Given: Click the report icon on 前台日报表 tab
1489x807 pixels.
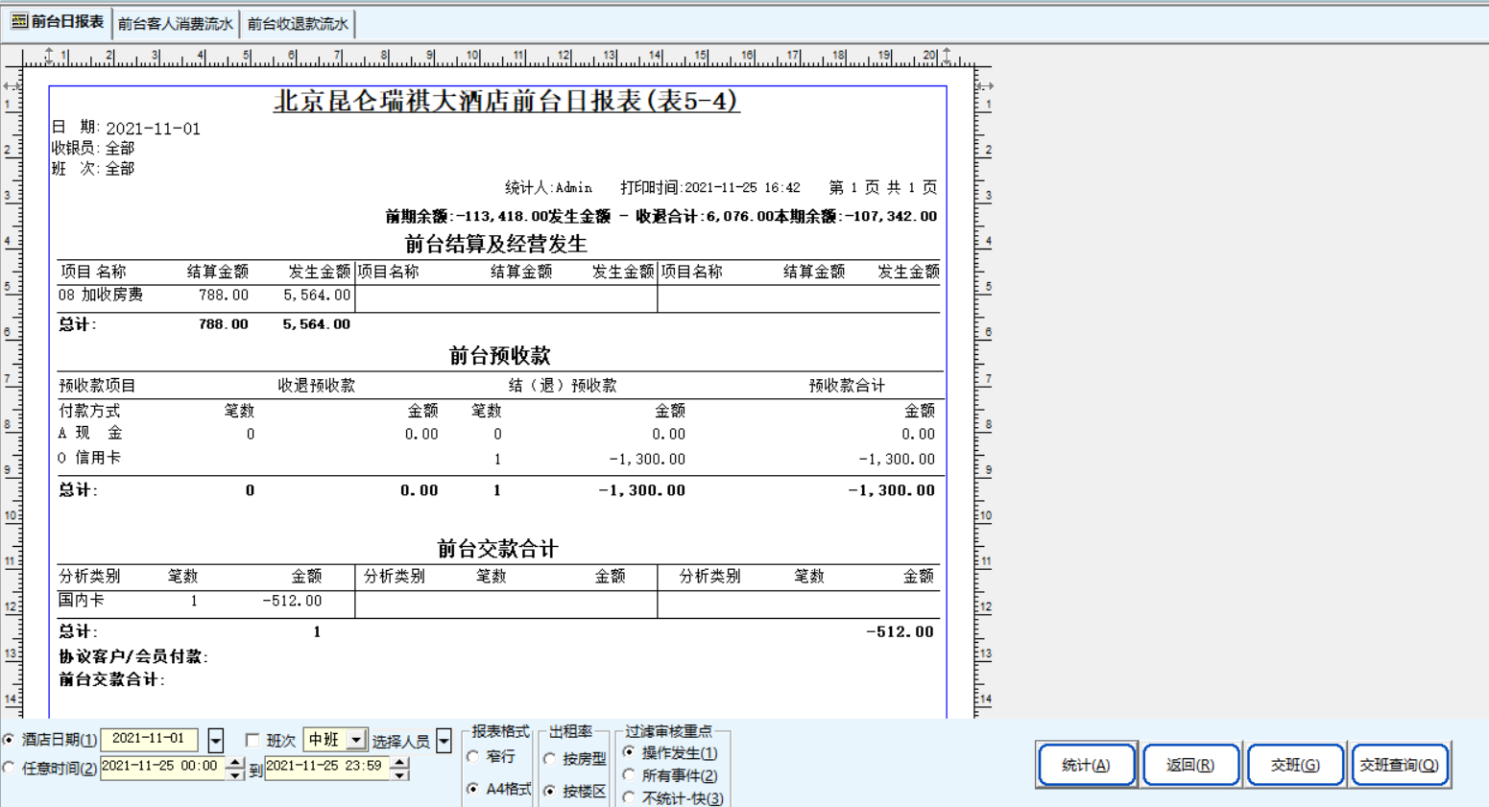Looking at the screenshot, I should pyautogui.click(x=18, y=21).
